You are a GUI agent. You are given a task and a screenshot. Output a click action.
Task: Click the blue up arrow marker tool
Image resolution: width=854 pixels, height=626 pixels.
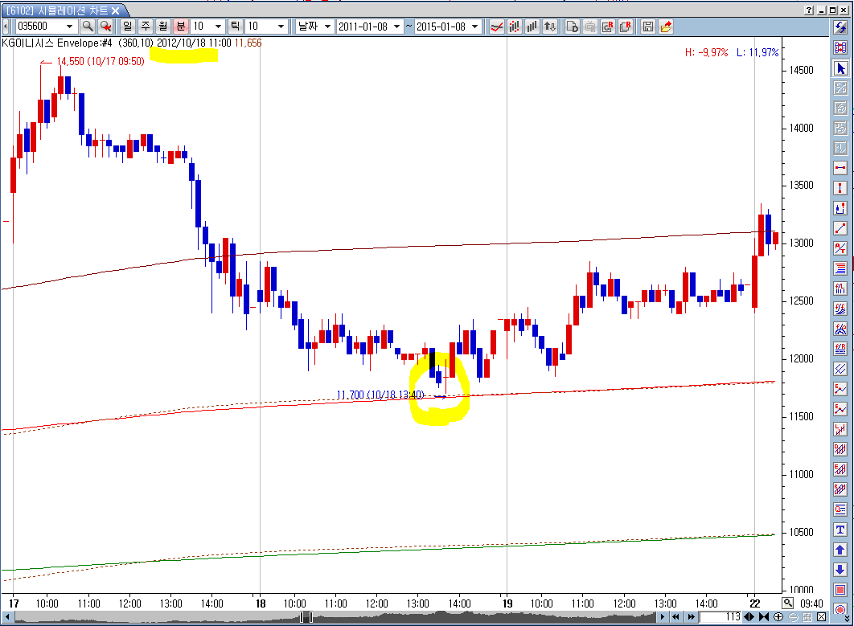[840, 550]
